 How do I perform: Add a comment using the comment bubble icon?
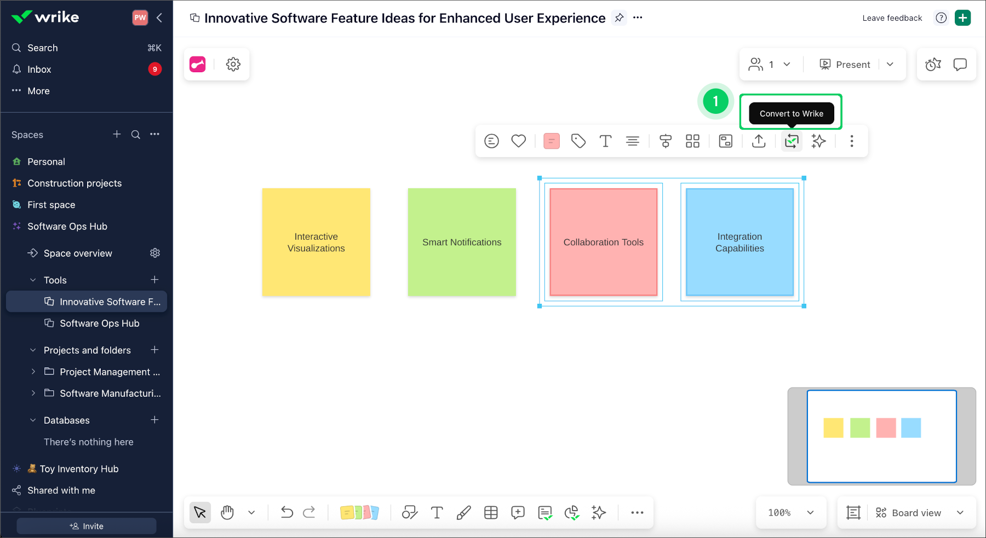[517, 512]
